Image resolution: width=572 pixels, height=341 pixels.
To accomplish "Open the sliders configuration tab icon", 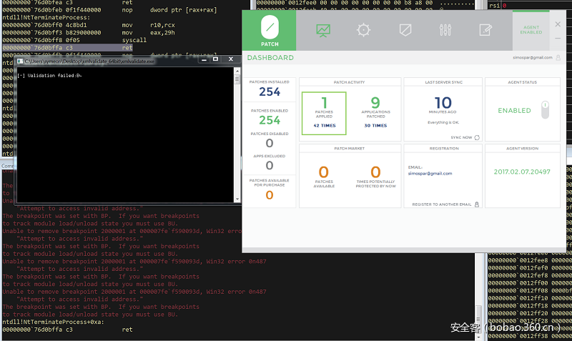I will (x=445, y=30).
